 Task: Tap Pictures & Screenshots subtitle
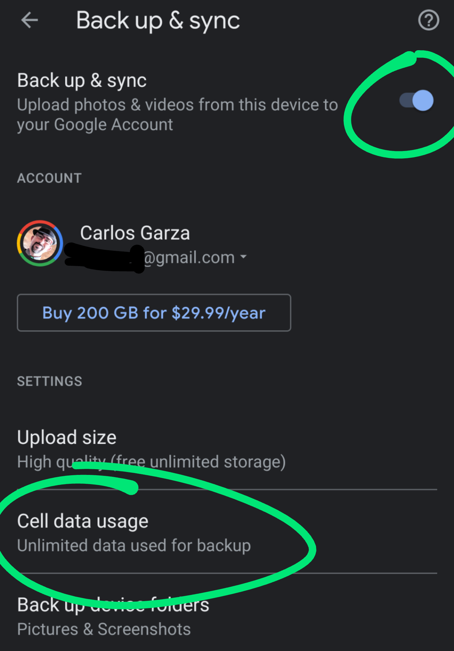click(104, 629)
